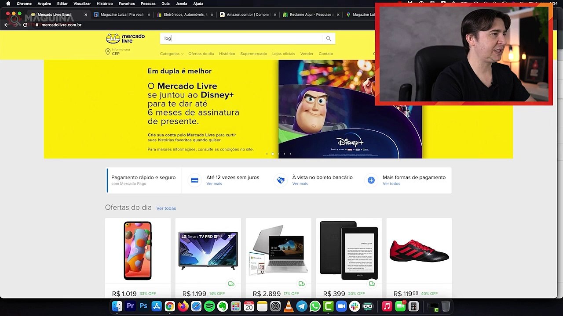Open Camtasia from the dock
Image resolution: width=563 pixels, height=316 pixels.
328,306
